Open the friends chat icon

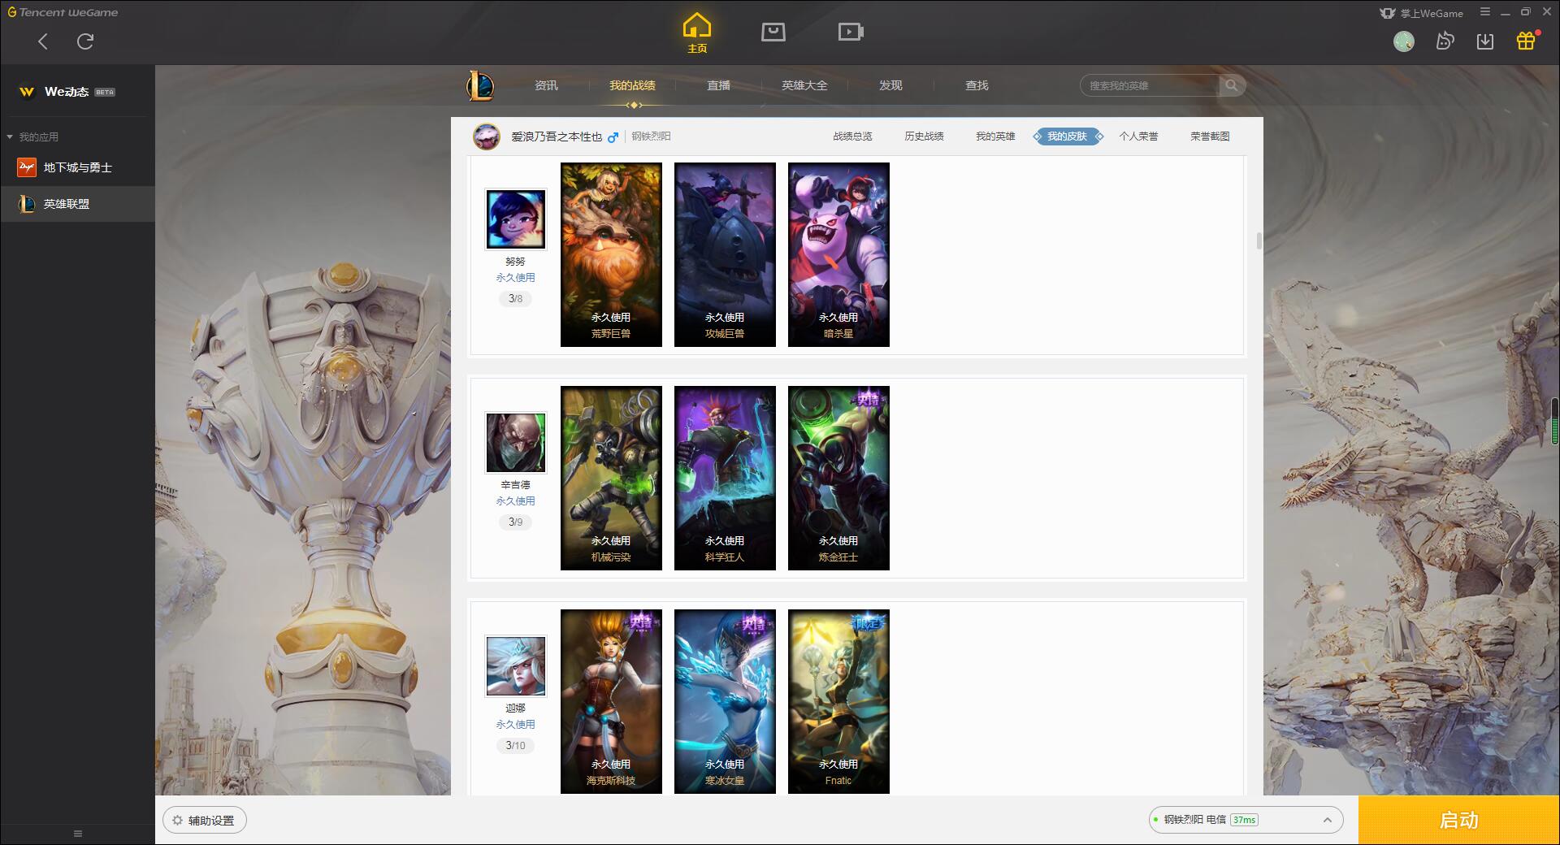[1445, 41]
